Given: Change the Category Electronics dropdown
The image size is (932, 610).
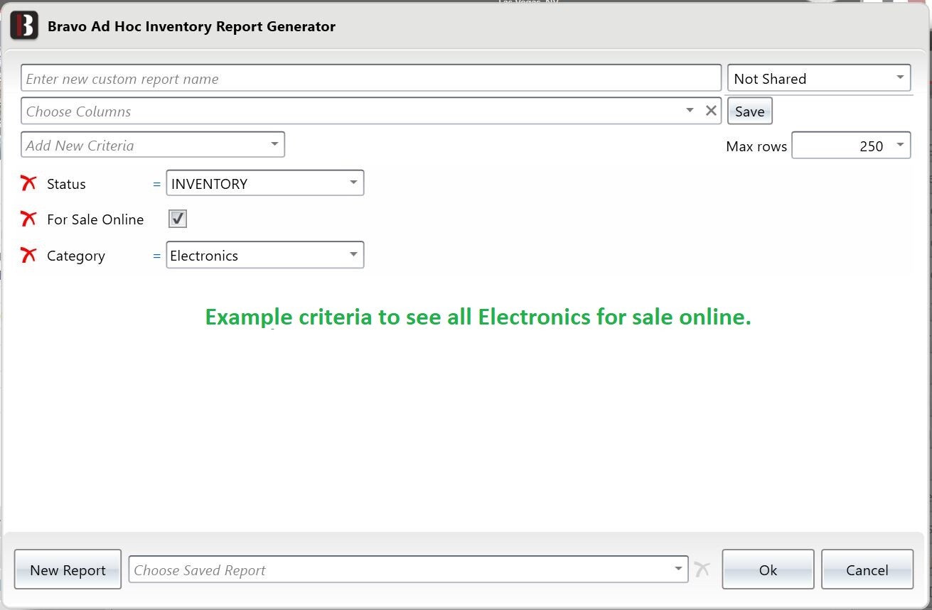Looking at the screenshot, I should 265,255.
